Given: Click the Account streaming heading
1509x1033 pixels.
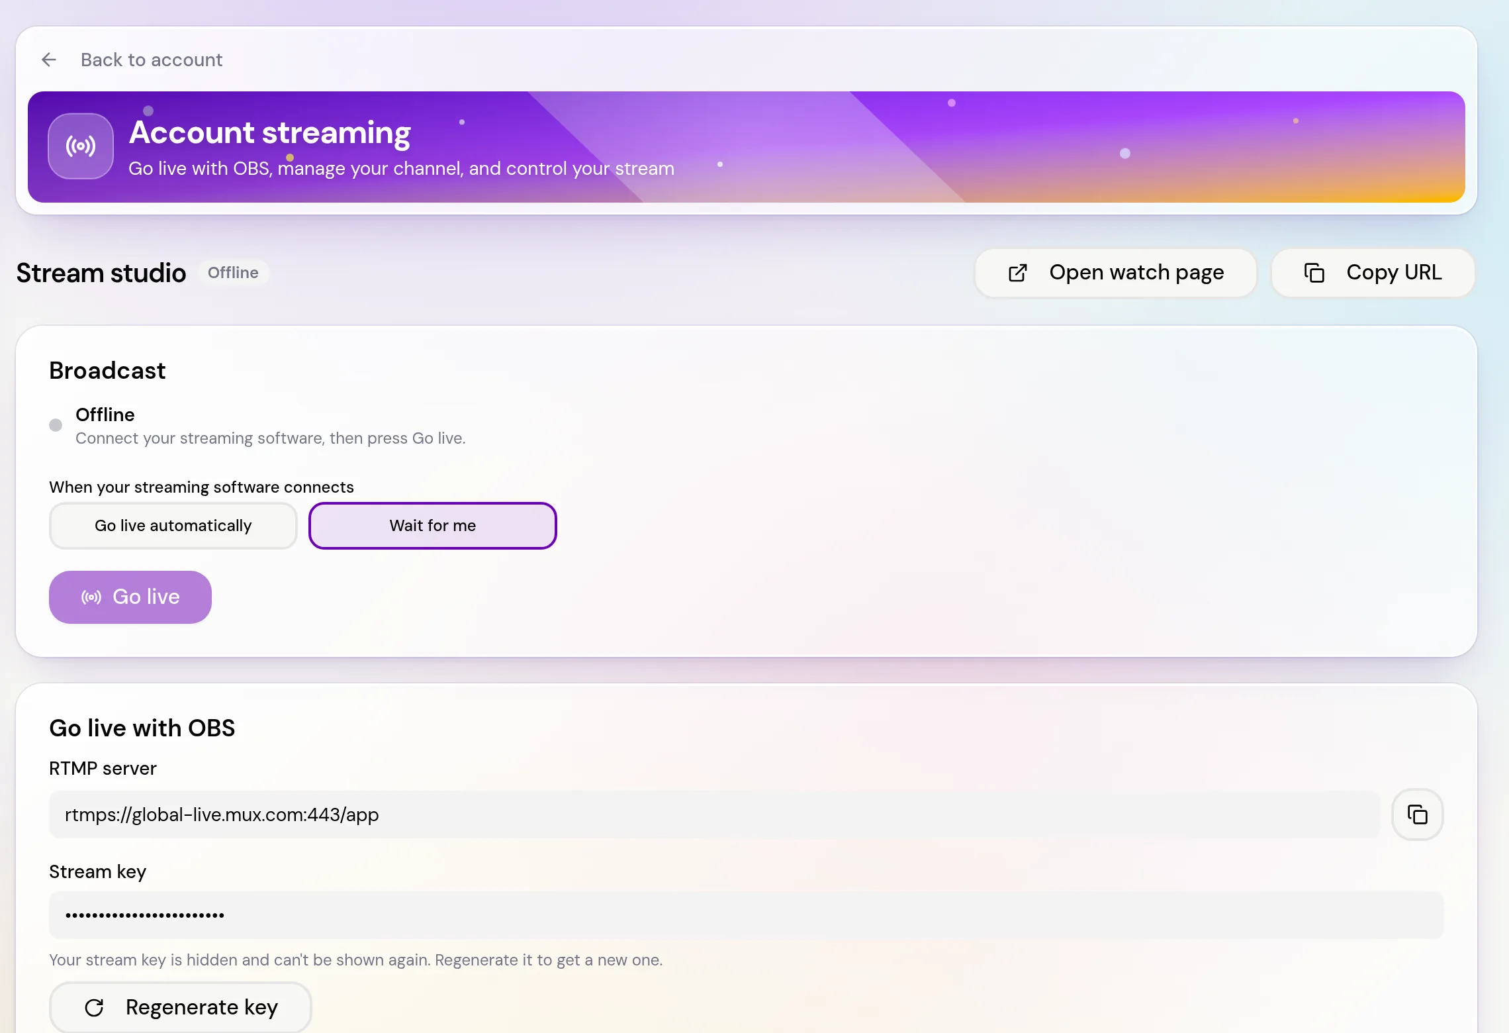Looking at the screenshot, I should tap(270, 132).
